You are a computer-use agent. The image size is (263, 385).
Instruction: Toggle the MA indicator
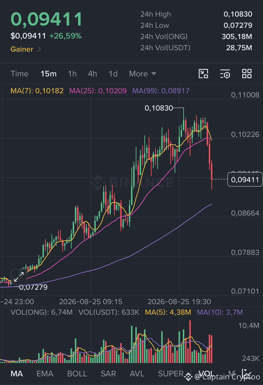[x=17, y=374]
